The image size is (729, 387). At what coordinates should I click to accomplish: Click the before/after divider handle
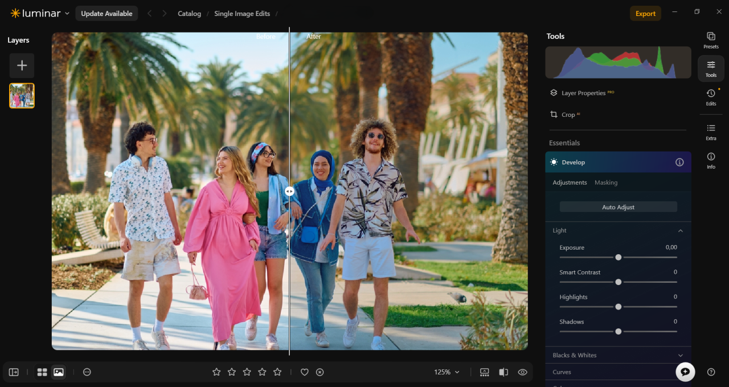(289, 192)
